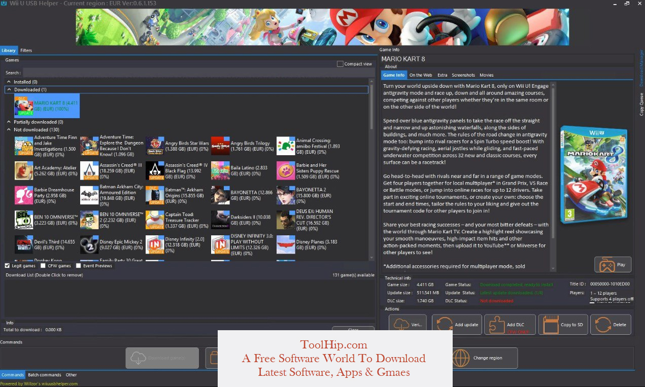Enable the Compact view checkbox

click(x=340, y=64)
